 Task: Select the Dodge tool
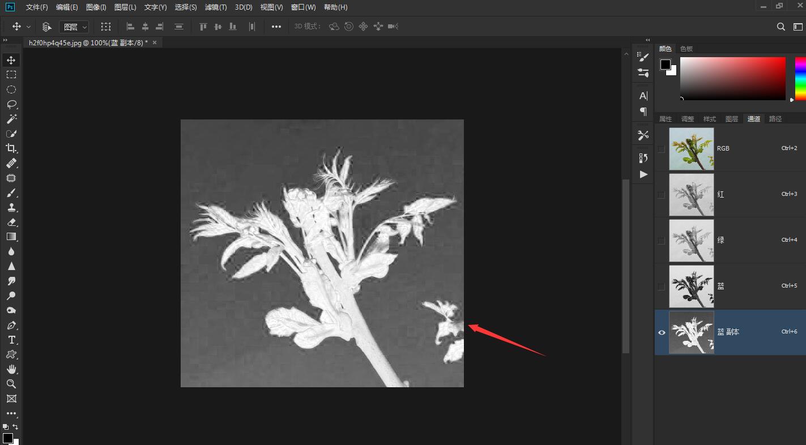click(11, 296)
